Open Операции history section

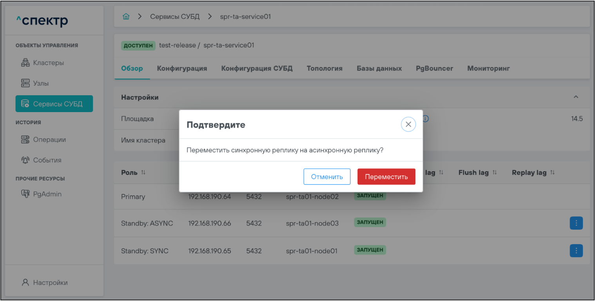tap(44, 140)
